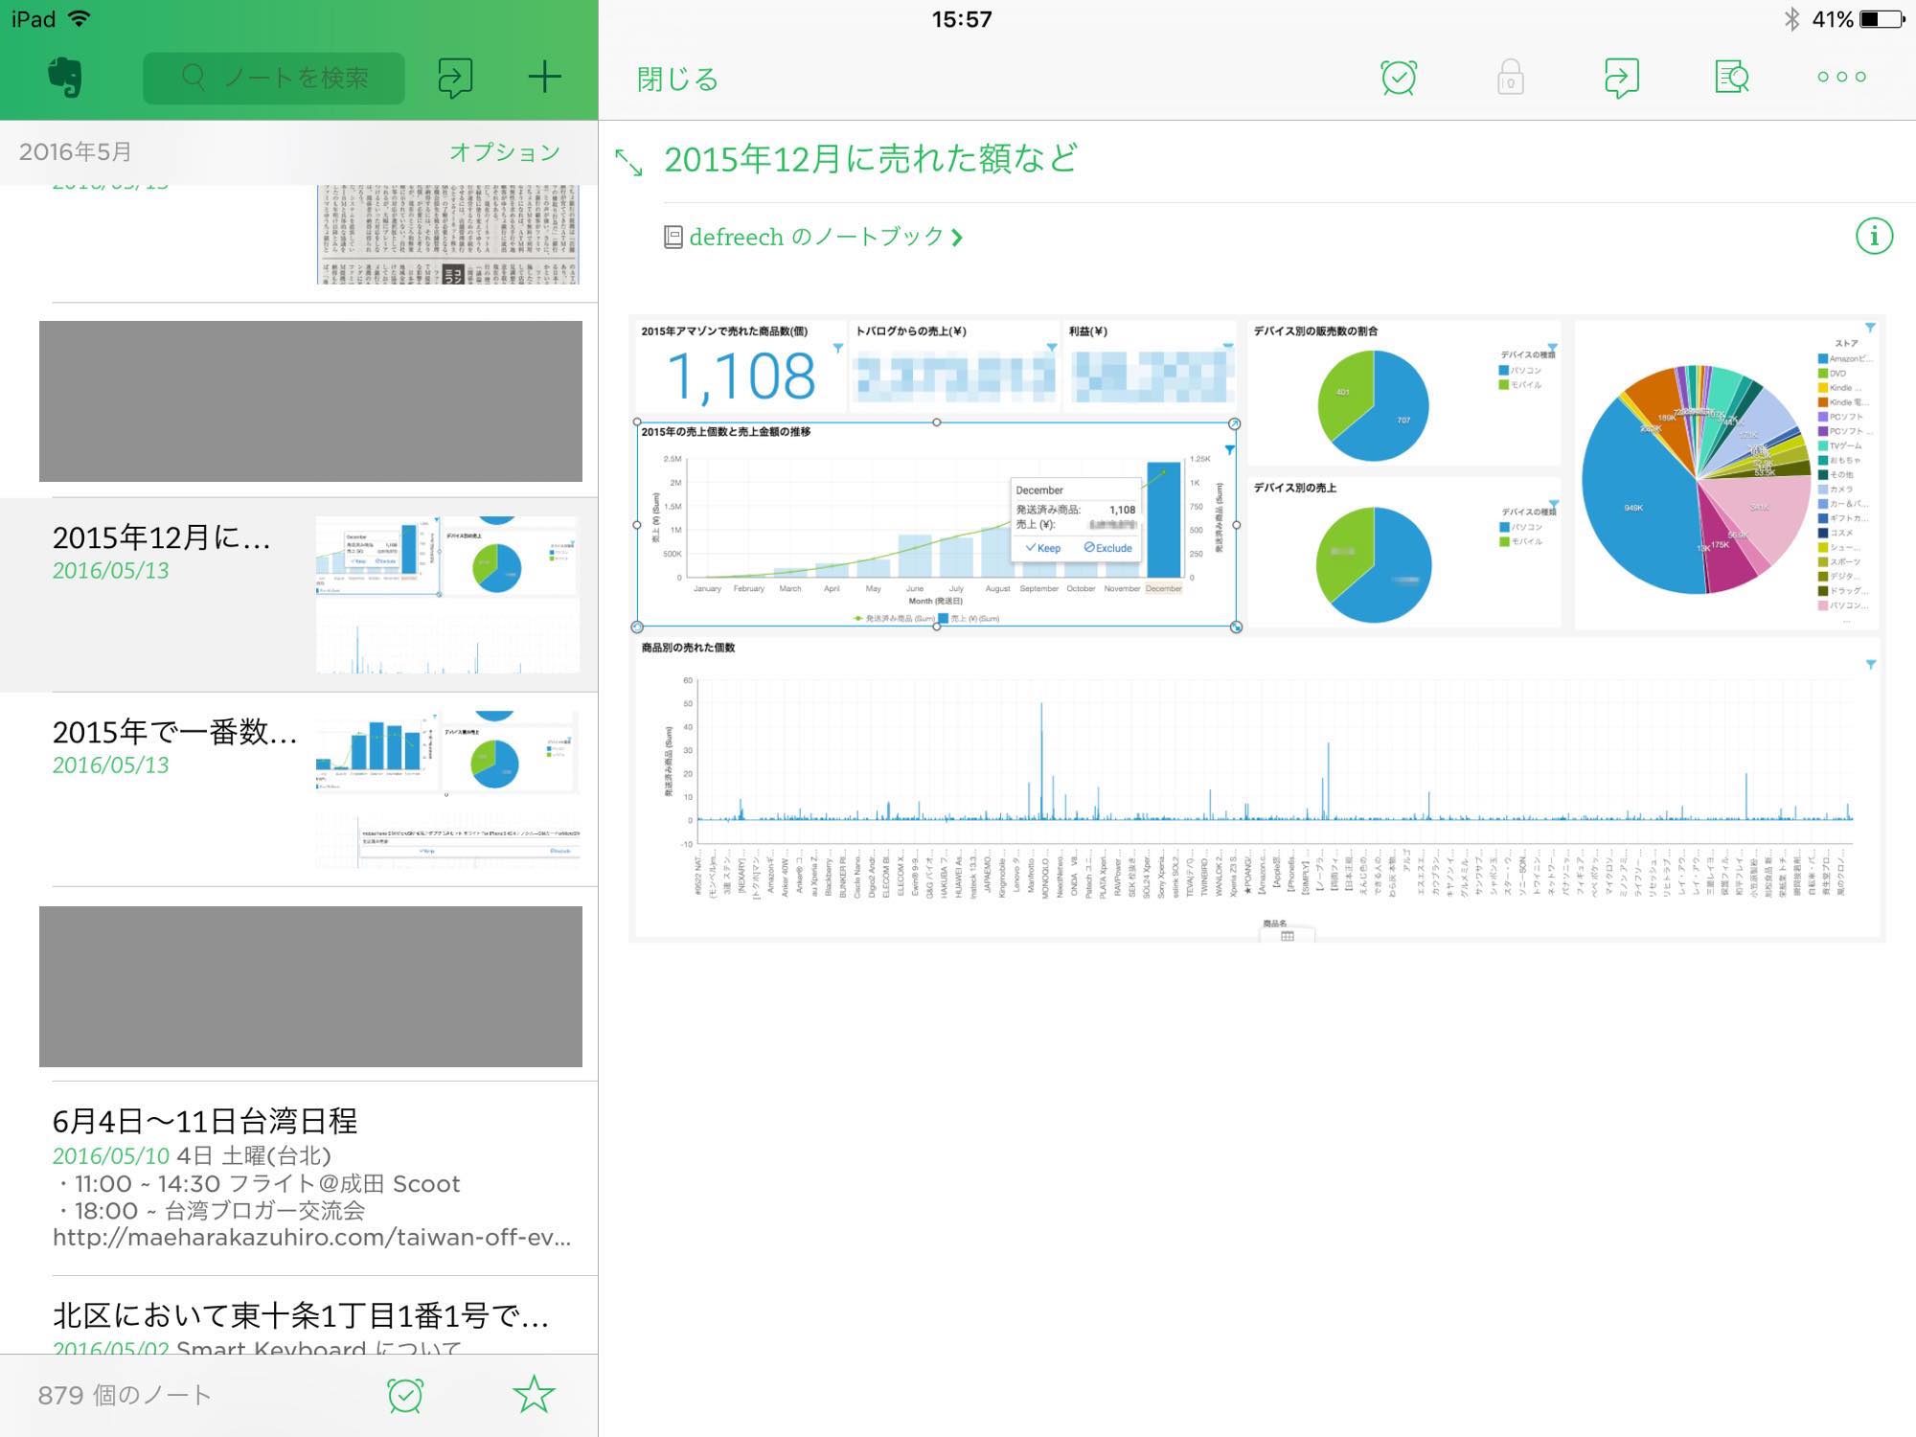Select the note 2015年12月に… in the list

tap(299, 594)
